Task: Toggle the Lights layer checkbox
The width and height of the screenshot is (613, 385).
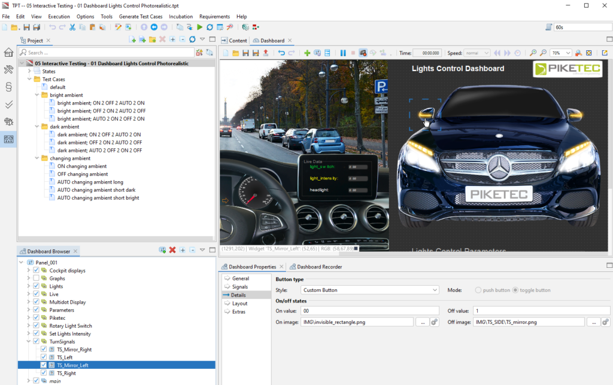Action: coord(36,286)
